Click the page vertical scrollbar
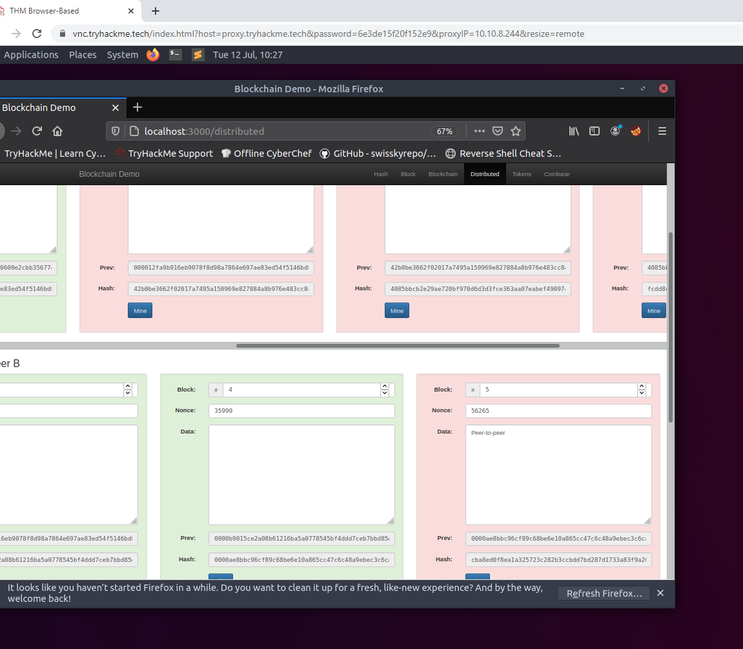Screen dimensions: 743x649 671,327
